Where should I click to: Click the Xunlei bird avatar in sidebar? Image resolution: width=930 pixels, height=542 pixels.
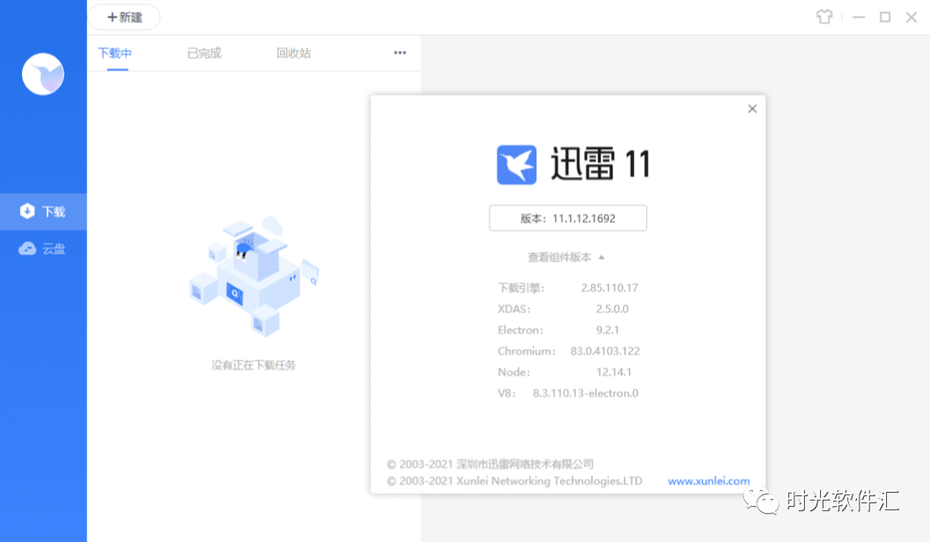coord(42,74)
